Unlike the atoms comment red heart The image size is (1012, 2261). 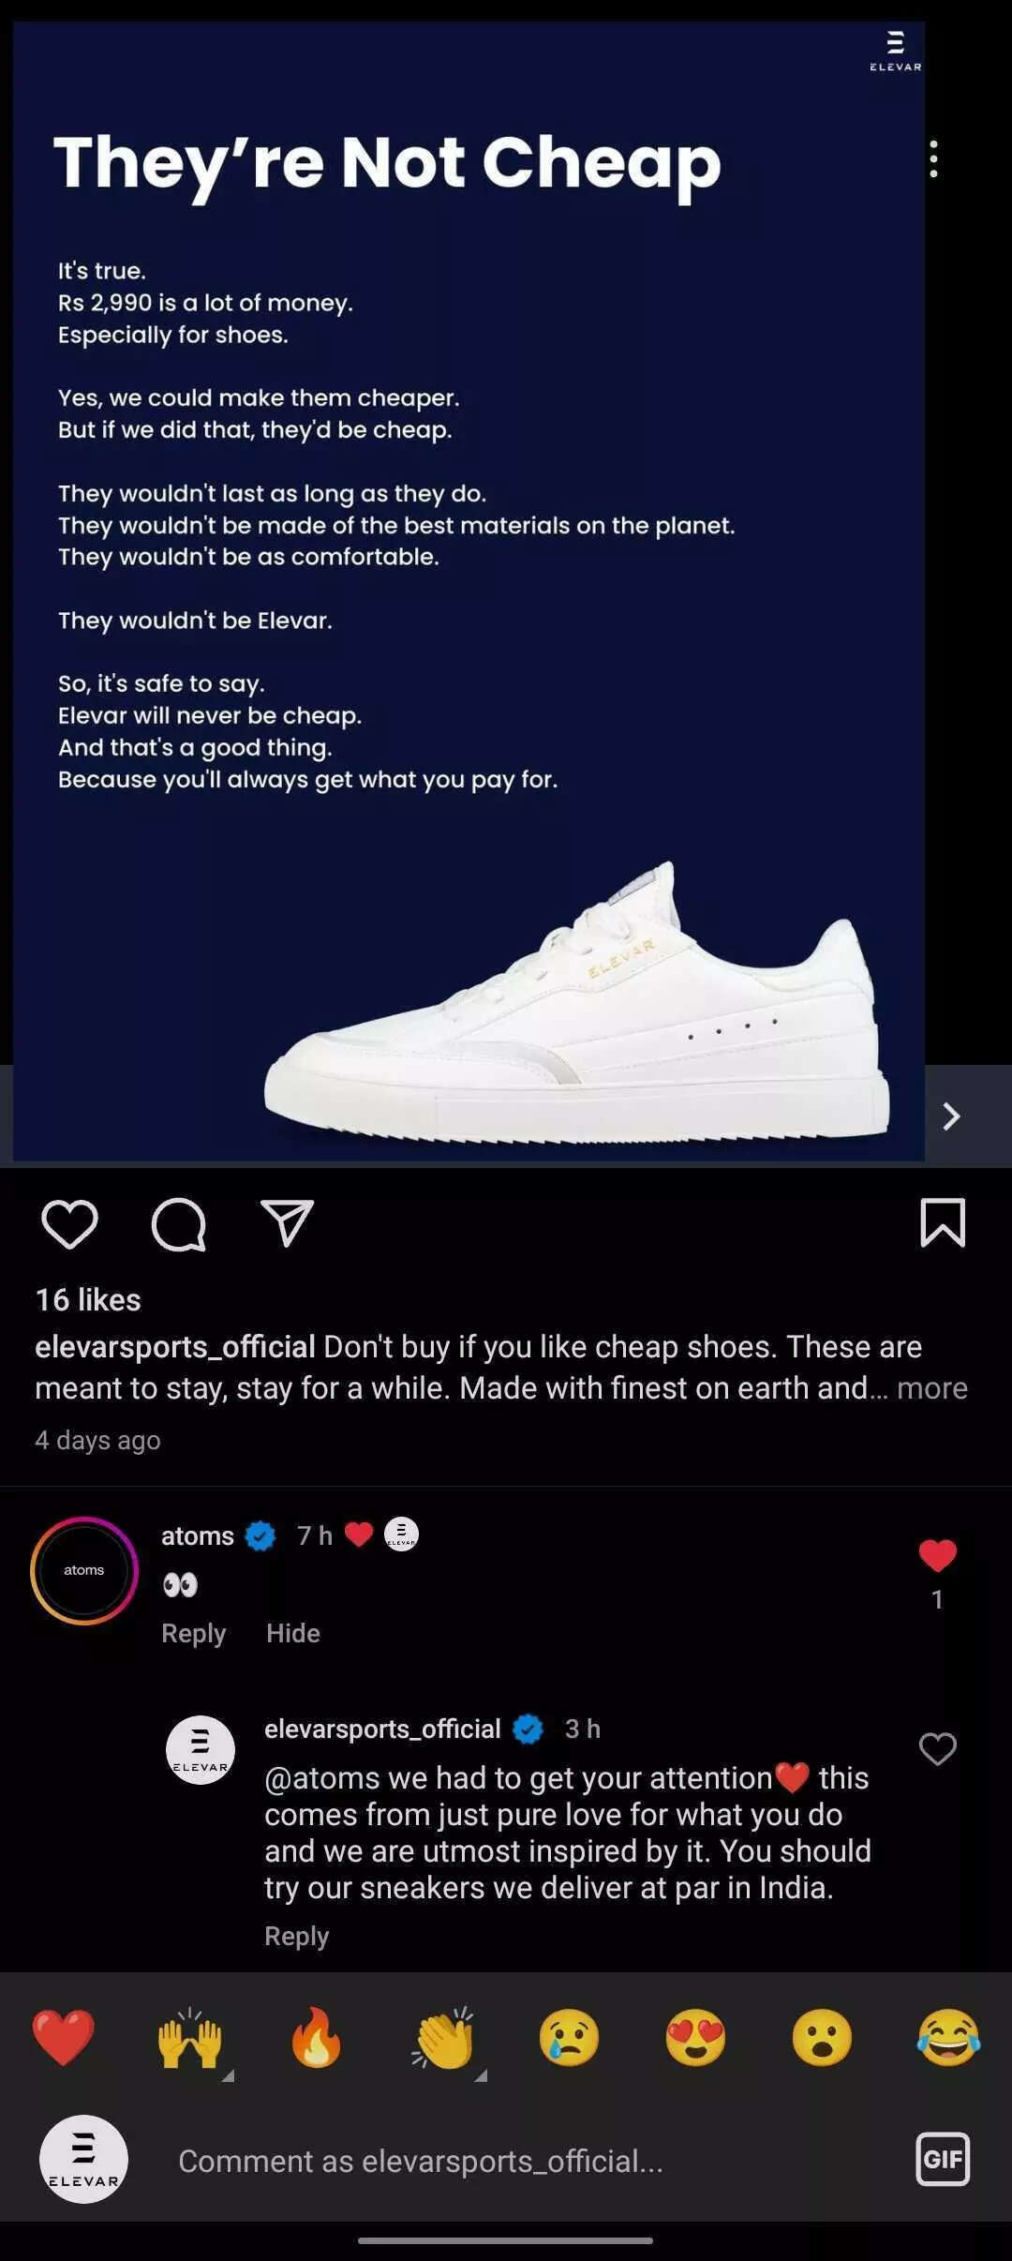(x=937, y=1556)
